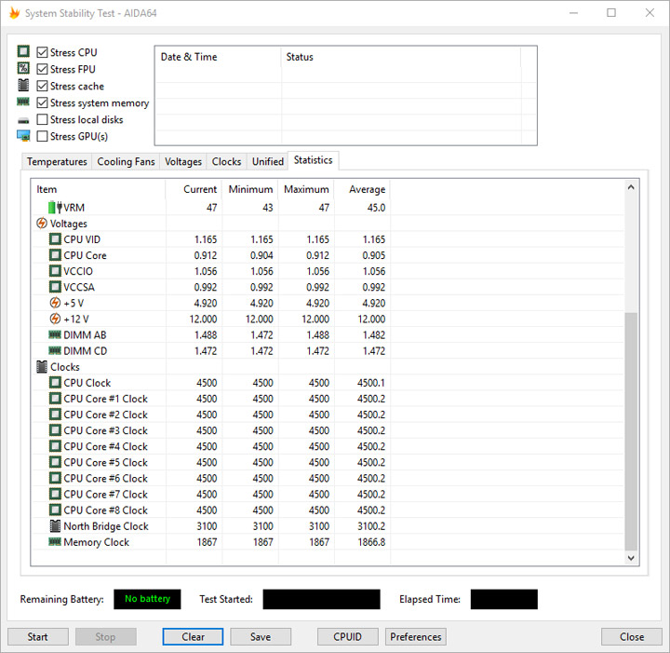Click the Status log column header

tap(401, 57)
